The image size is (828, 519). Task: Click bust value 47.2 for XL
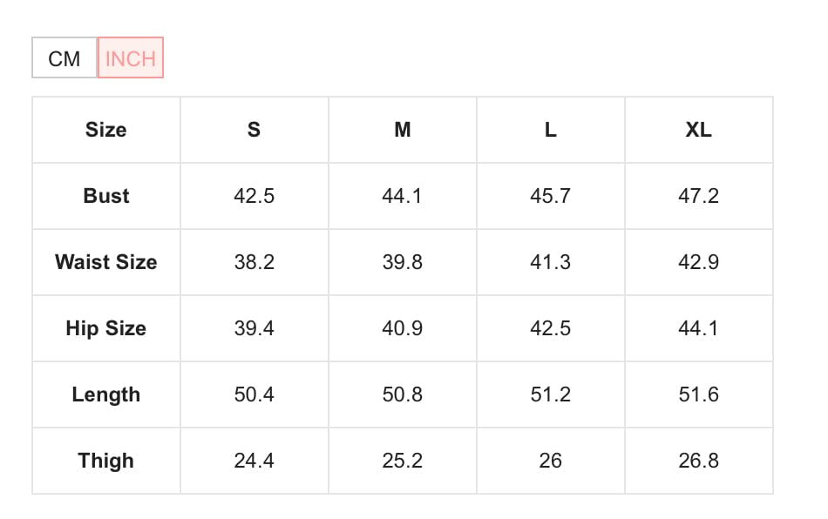698,196
